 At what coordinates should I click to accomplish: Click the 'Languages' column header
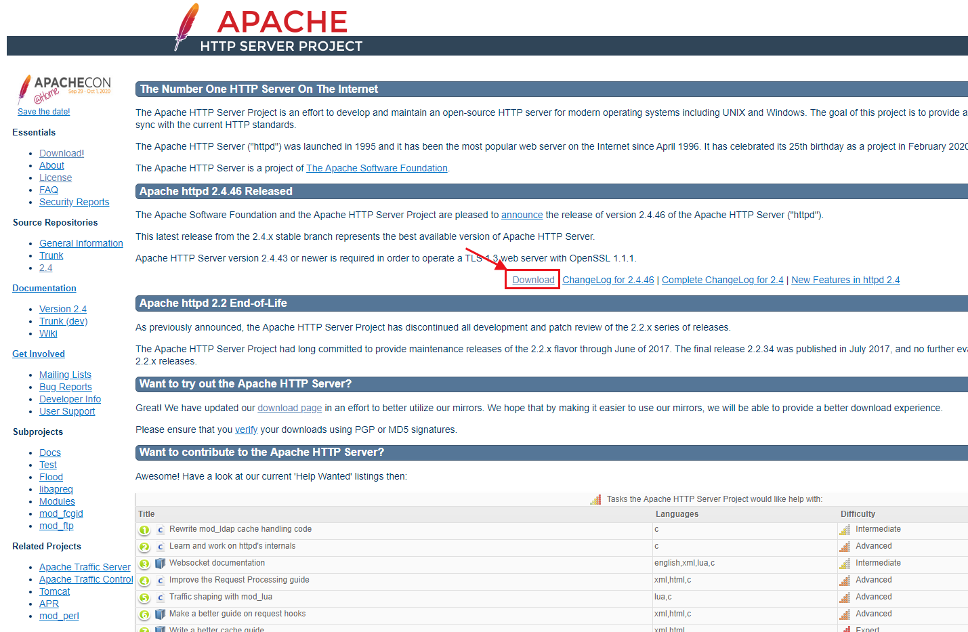coord(677,514)
